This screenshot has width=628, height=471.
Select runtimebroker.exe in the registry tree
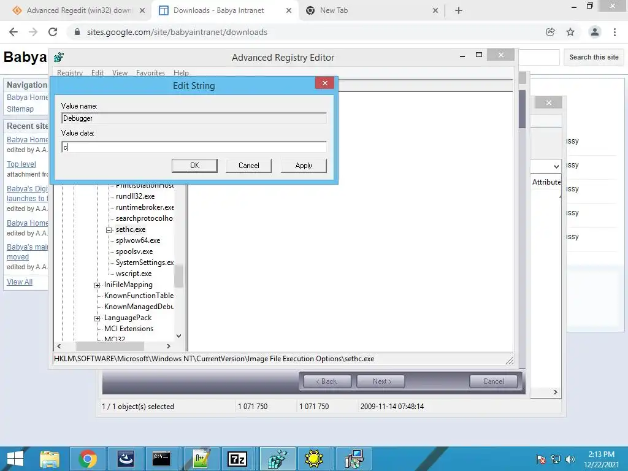click(145, 207)
